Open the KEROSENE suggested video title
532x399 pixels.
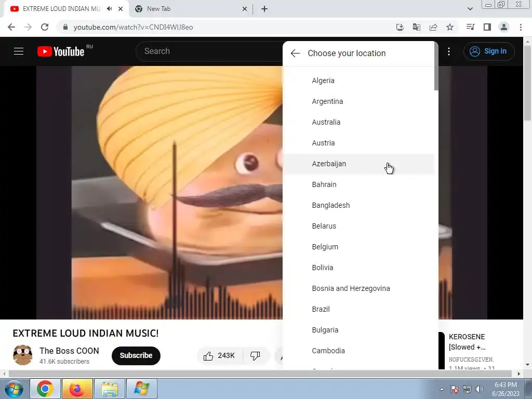tap(467, 342)
